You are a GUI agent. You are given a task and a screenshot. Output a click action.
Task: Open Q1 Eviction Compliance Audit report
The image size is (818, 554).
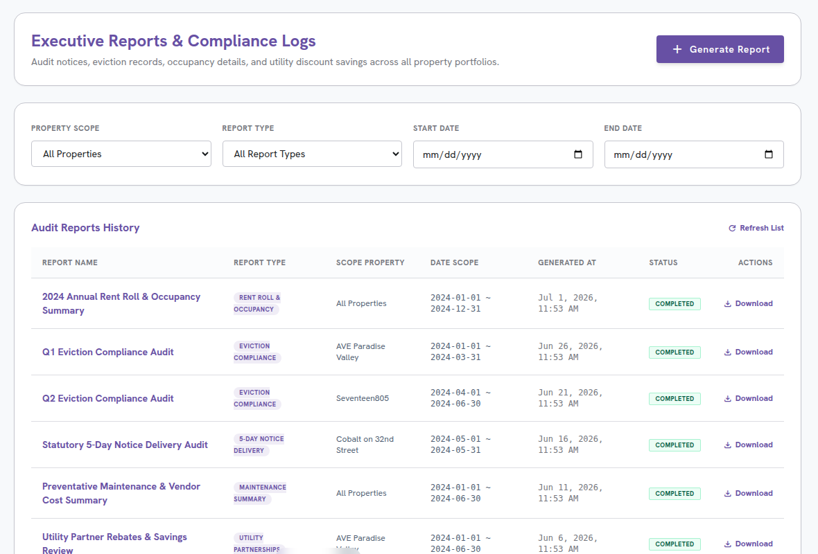point(108,352)
